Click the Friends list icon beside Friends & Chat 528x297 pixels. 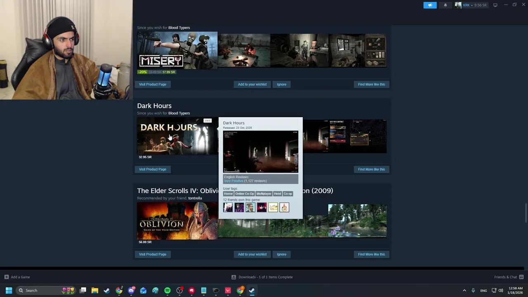tap(521, 277)
